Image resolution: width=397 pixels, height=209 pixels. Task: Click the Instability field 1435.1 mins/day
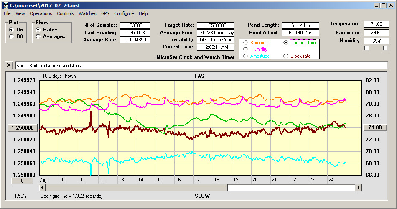point(216,40)
